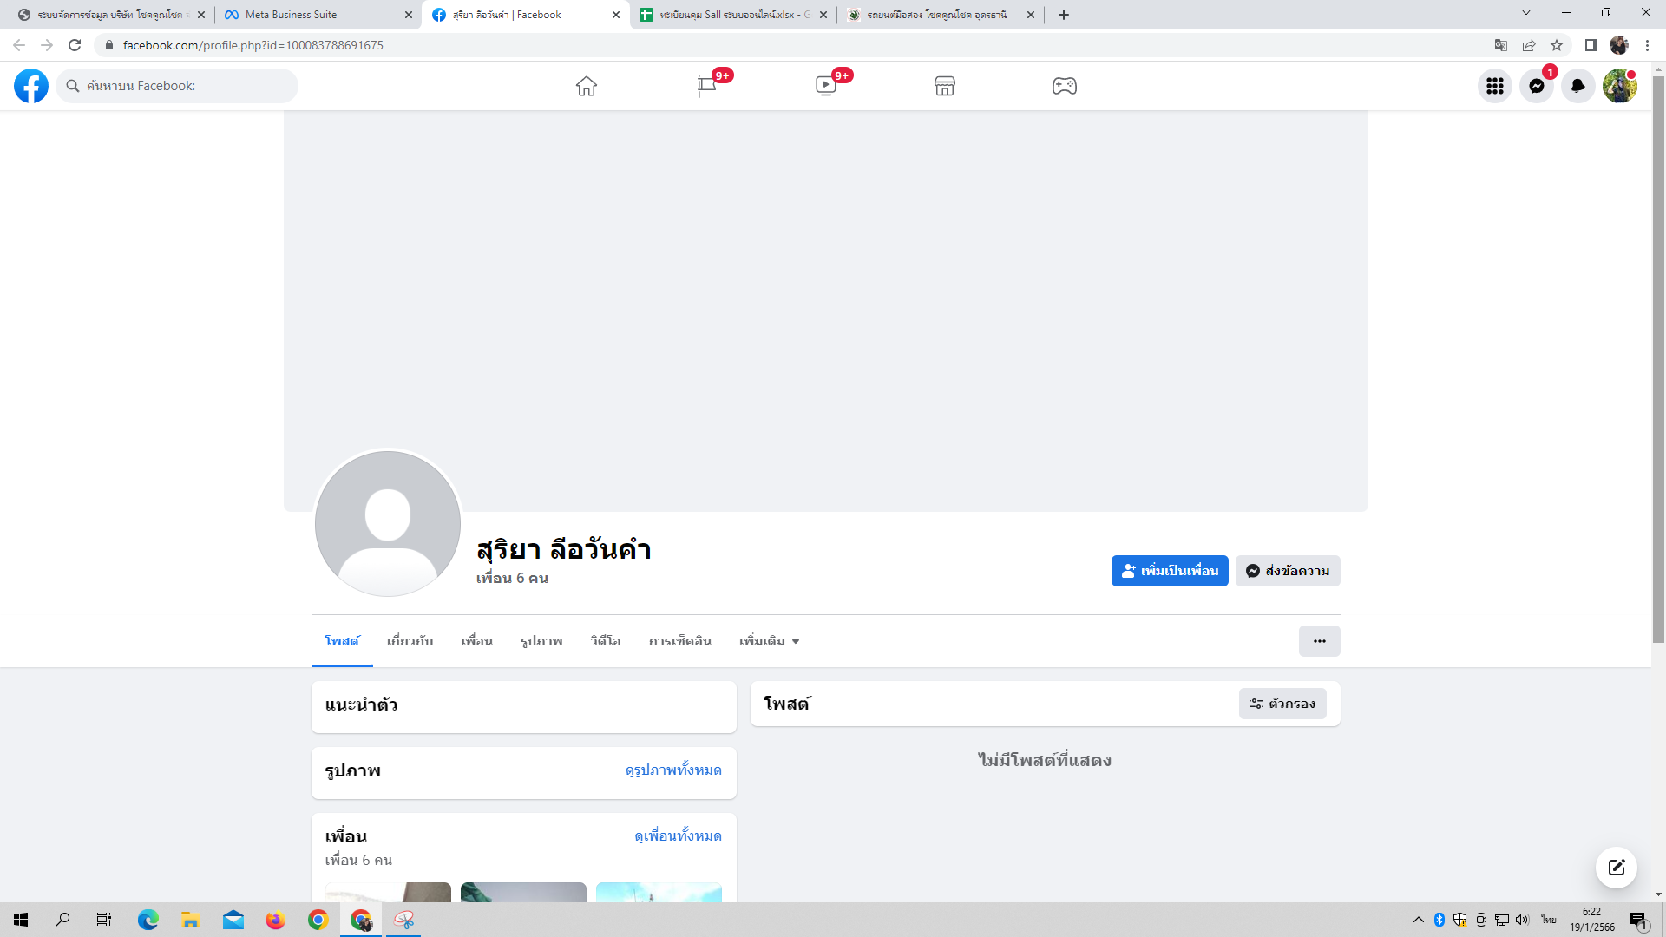Open Gaming controller icon
1666x937 pixels.
[1065, 86]
